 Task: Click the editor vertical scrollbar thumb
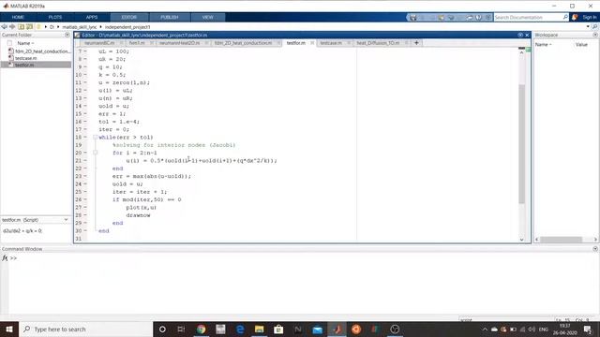[x=521, y=143]
